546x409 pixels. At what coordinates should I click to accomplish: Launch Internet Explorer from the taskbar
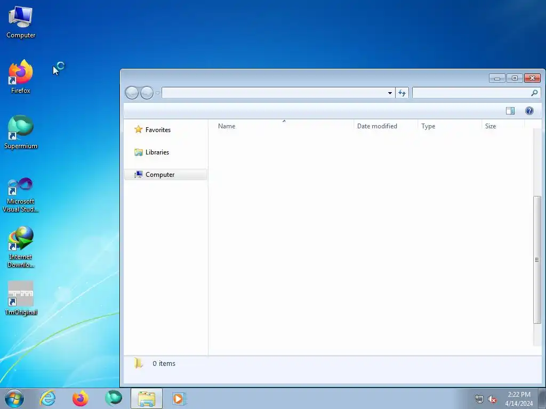(47, 398)
